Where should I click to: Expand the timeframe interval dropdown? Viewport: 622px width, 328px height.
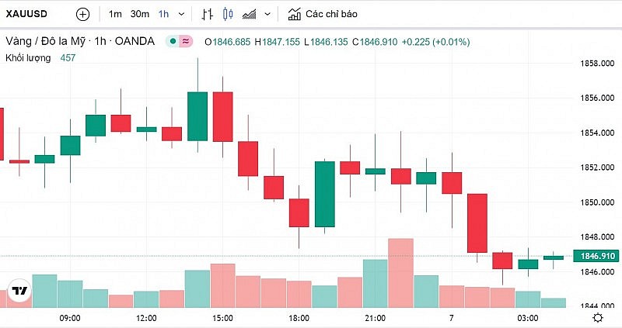182,14
